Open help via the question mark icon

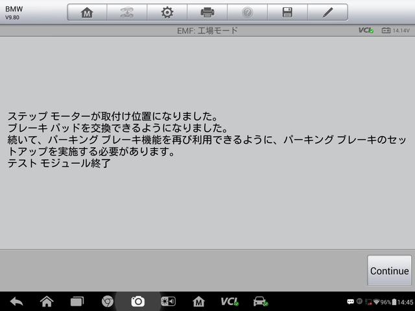pos(247,12)
